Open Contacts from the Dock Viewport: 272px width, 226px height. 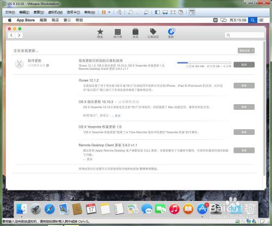pos(77,209)
